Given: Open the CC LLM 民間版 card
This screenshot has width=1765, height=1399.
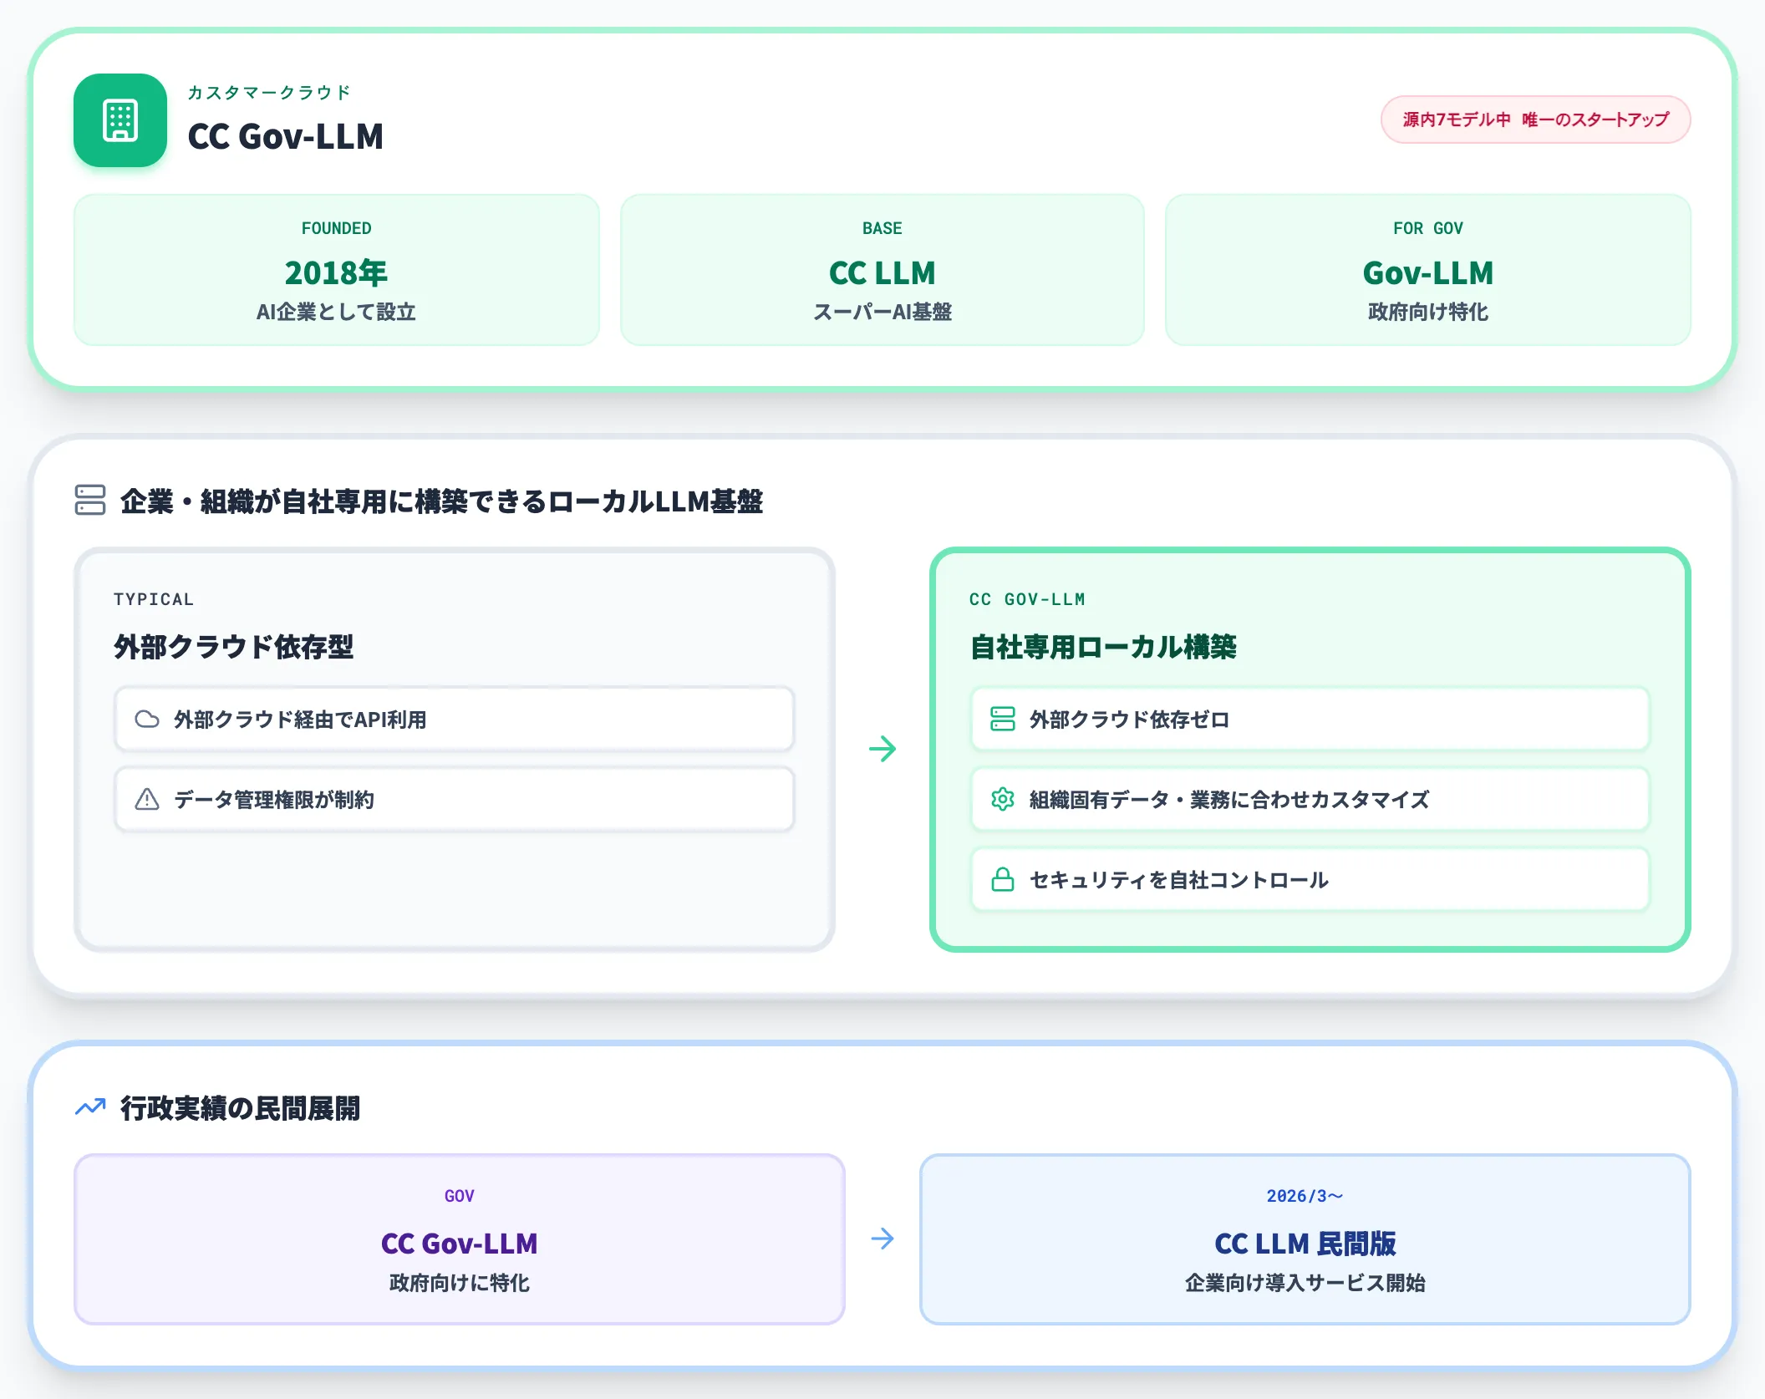Looking at the screenshot, I should coord(1305,1239).
